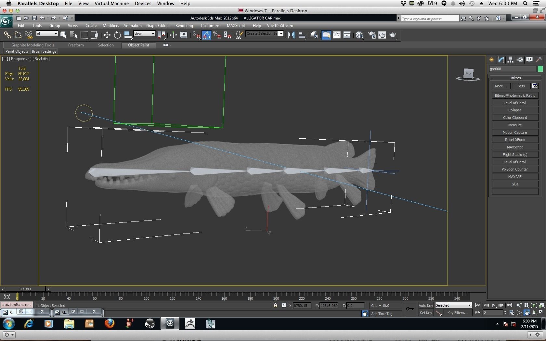The width and height of the screenshot is (546, 341).
Task: Click the More... utilities button
Action: tap(500, 86)
